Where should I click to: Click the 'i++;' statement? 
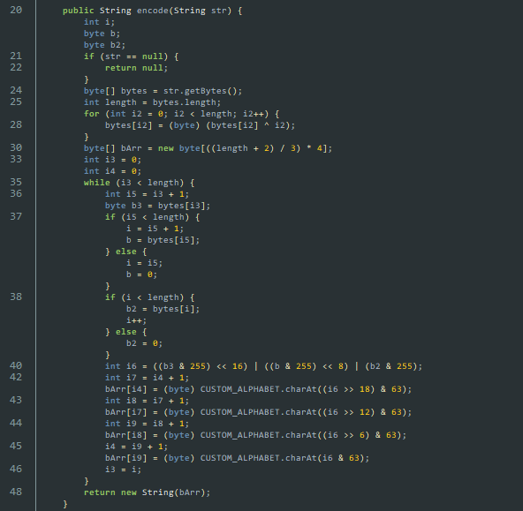136,320
